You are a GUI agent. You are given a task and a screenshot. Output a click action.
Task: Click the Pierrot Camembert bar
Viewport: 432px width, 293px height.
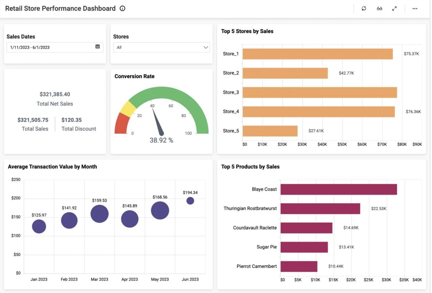click(x=299, y=266)
